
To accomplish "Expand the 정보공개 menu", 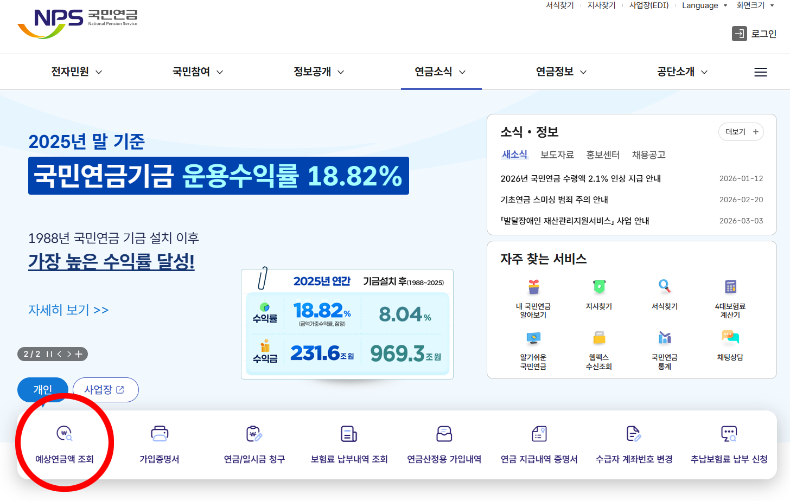I will pyautogui.click(x=319, y=72).
